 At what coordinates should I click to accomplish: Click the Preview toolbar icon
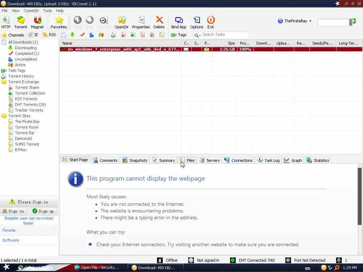coord(104,22)
